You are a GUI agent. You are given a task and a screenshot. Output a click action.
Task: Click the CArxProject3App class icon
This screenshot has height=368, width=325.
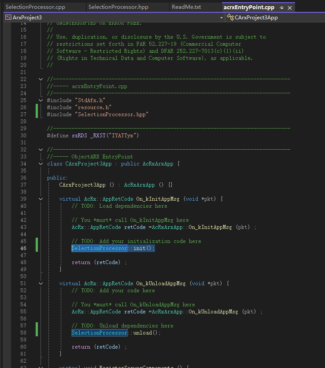click(x=230, y=18)
